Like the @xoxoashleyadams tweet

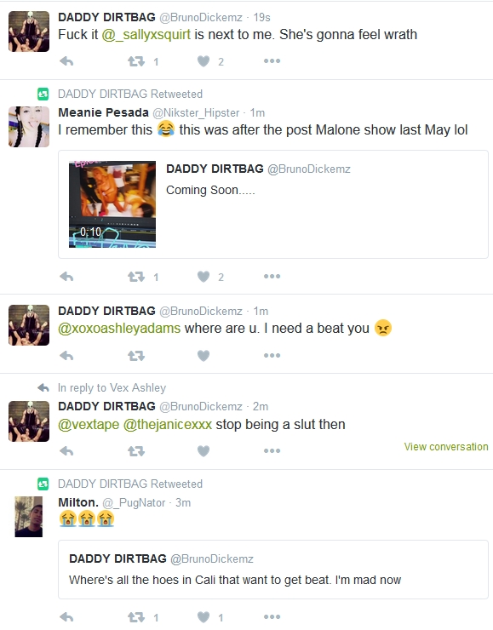click(x=204, y=356)
